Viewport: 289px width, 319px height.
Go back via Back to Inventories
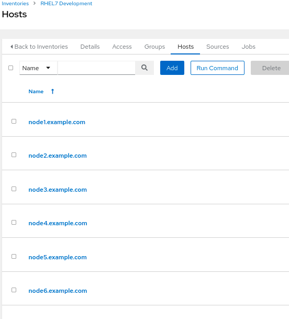39,47
